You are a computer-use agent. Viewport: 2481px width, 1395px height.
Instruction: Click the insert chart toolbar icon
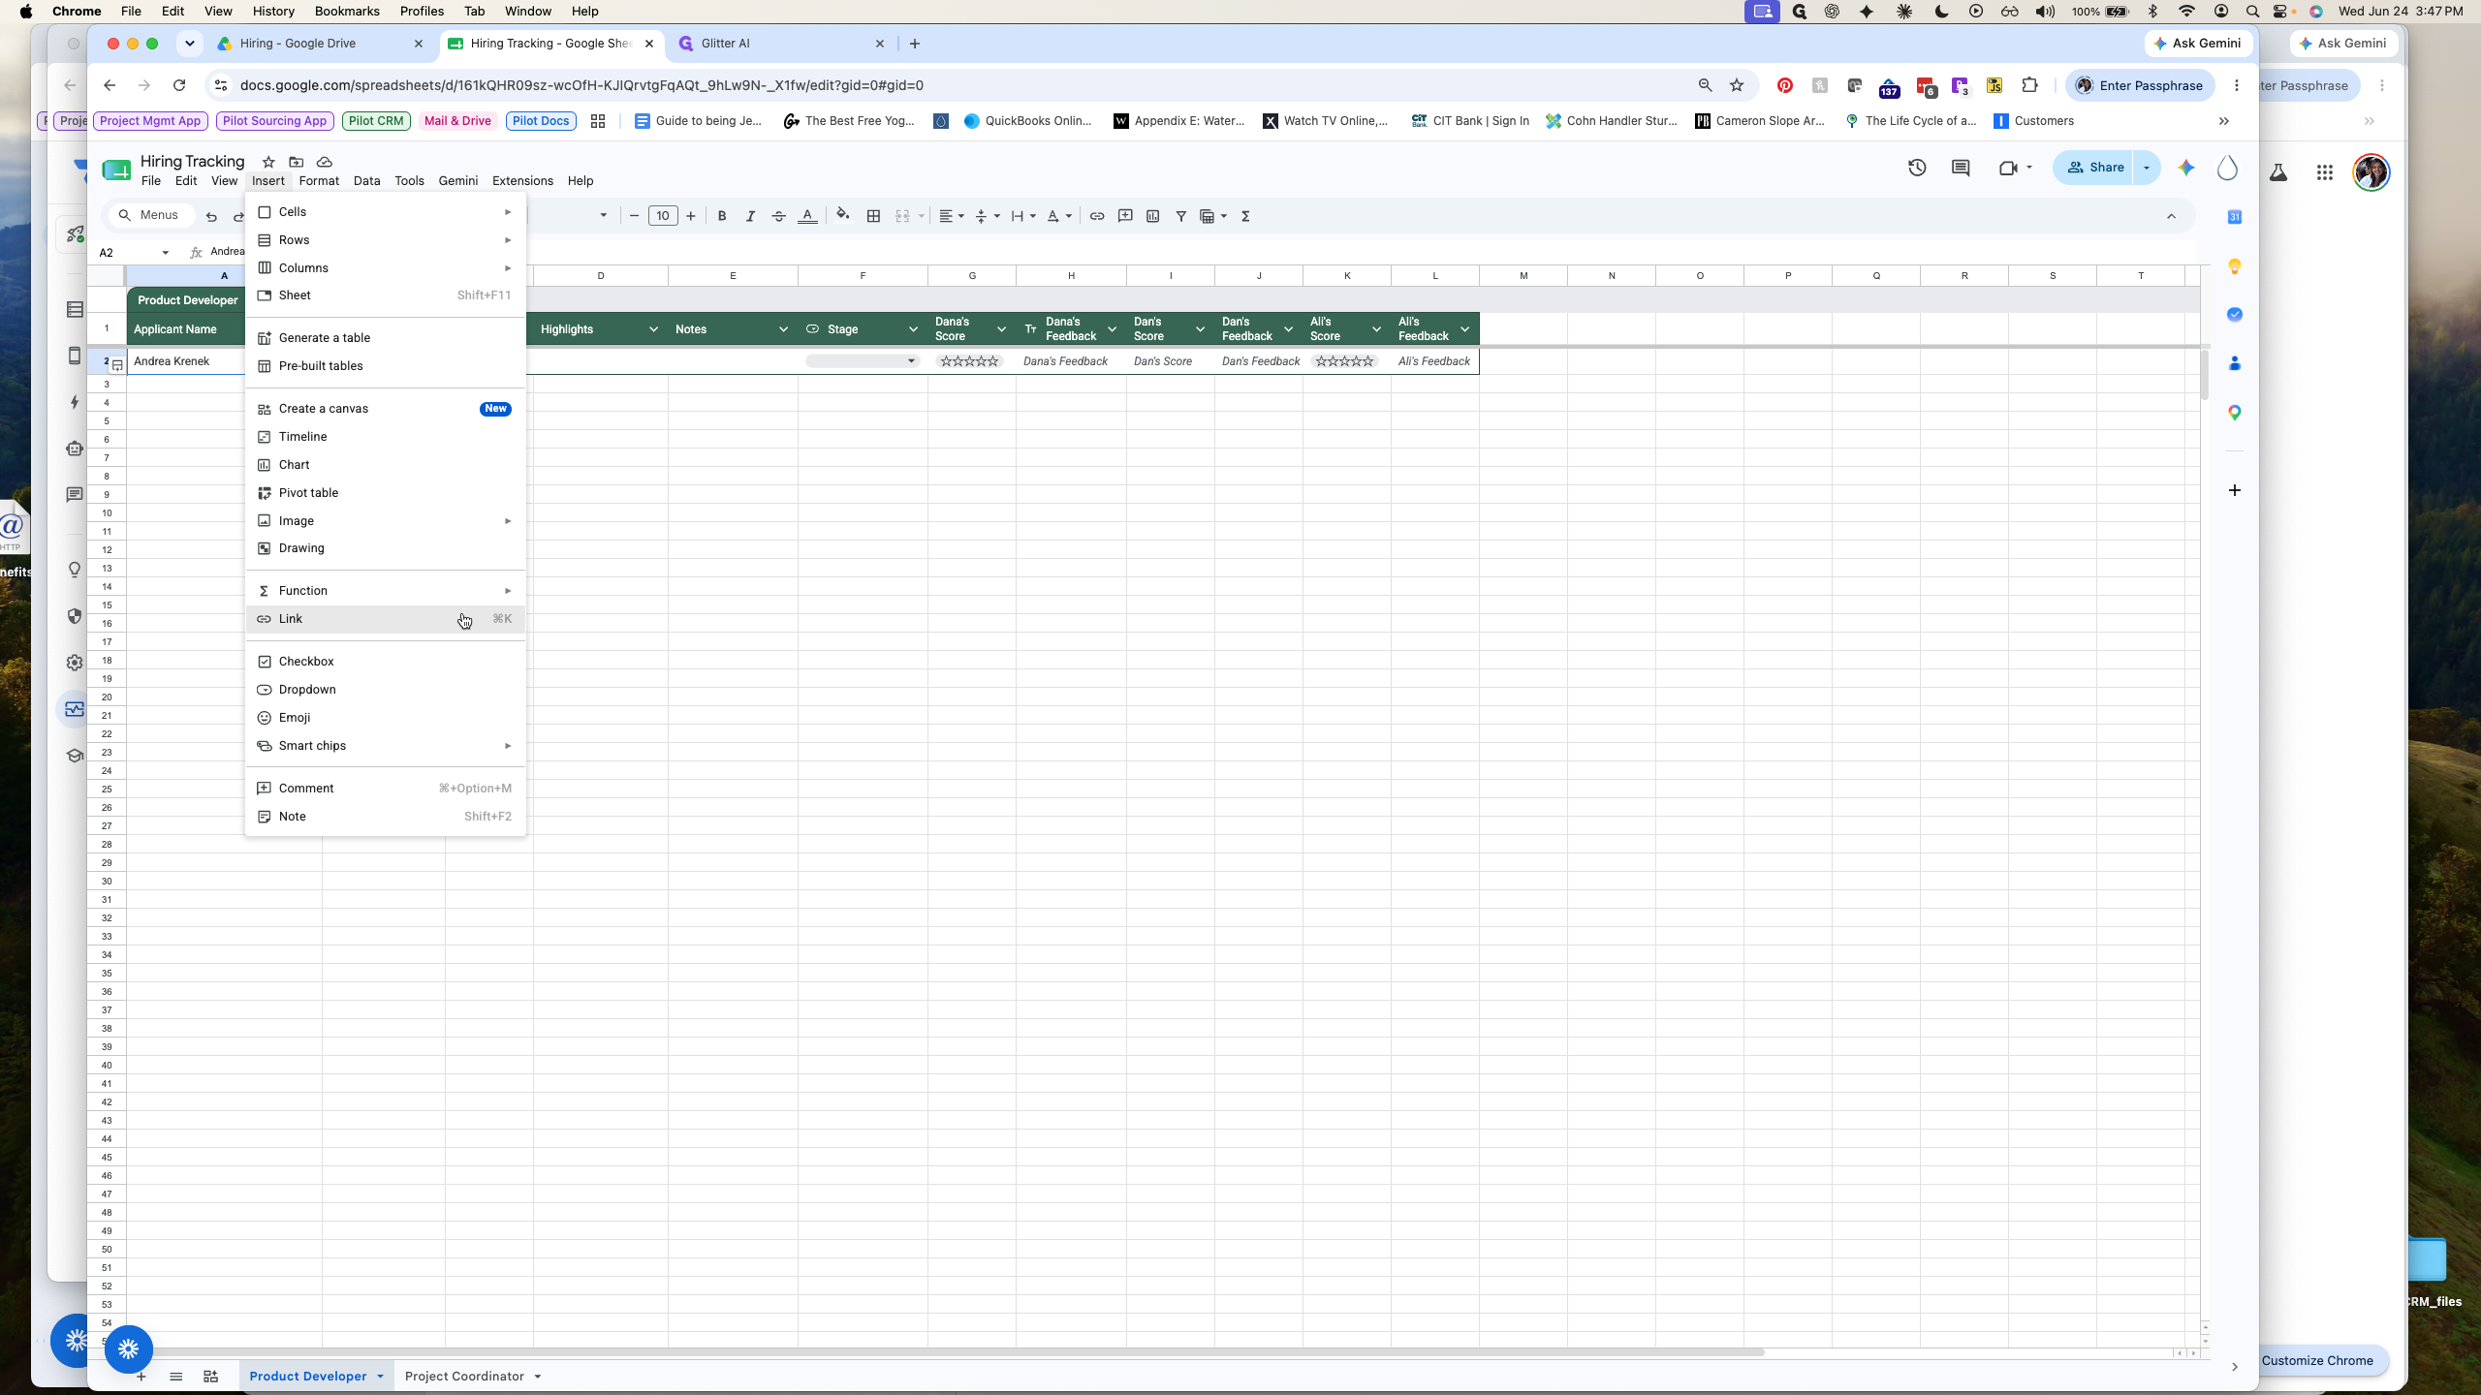pos(1153,216)
